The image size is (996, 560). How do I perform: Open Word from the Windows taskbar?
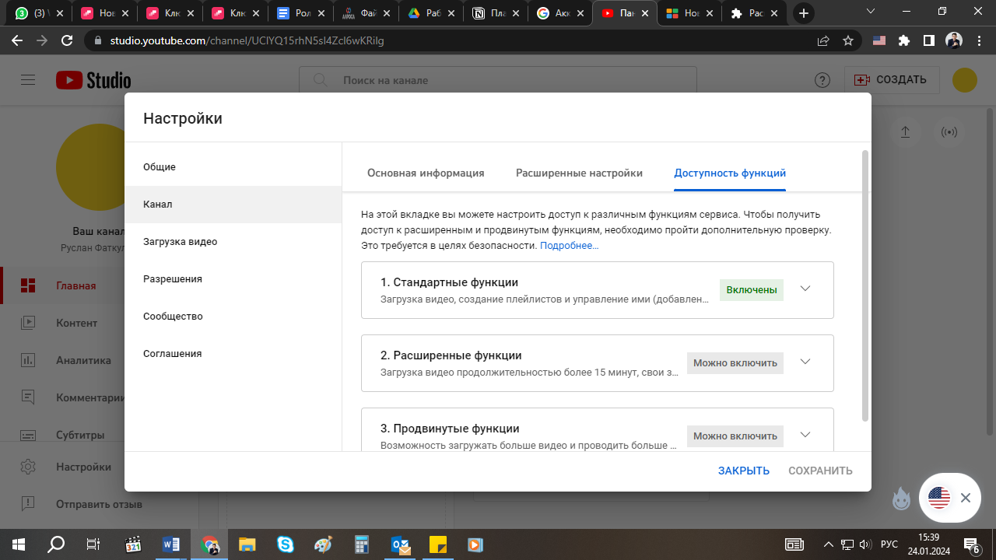[x=171, y=544]
